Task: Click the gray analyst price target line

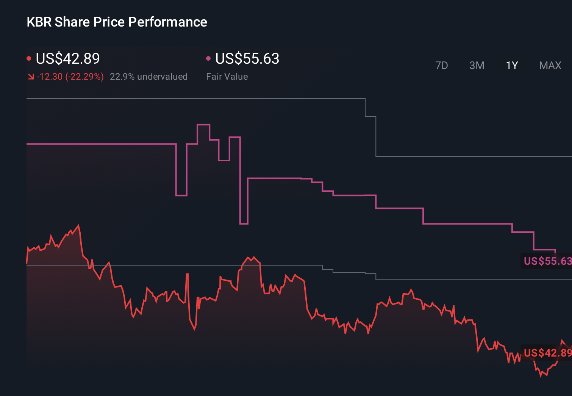Action: (189, 99)
